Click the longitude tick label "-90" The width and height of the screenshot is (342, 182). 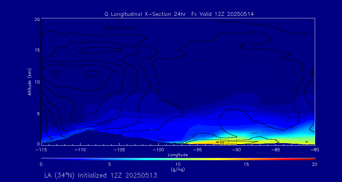[237, 150]
